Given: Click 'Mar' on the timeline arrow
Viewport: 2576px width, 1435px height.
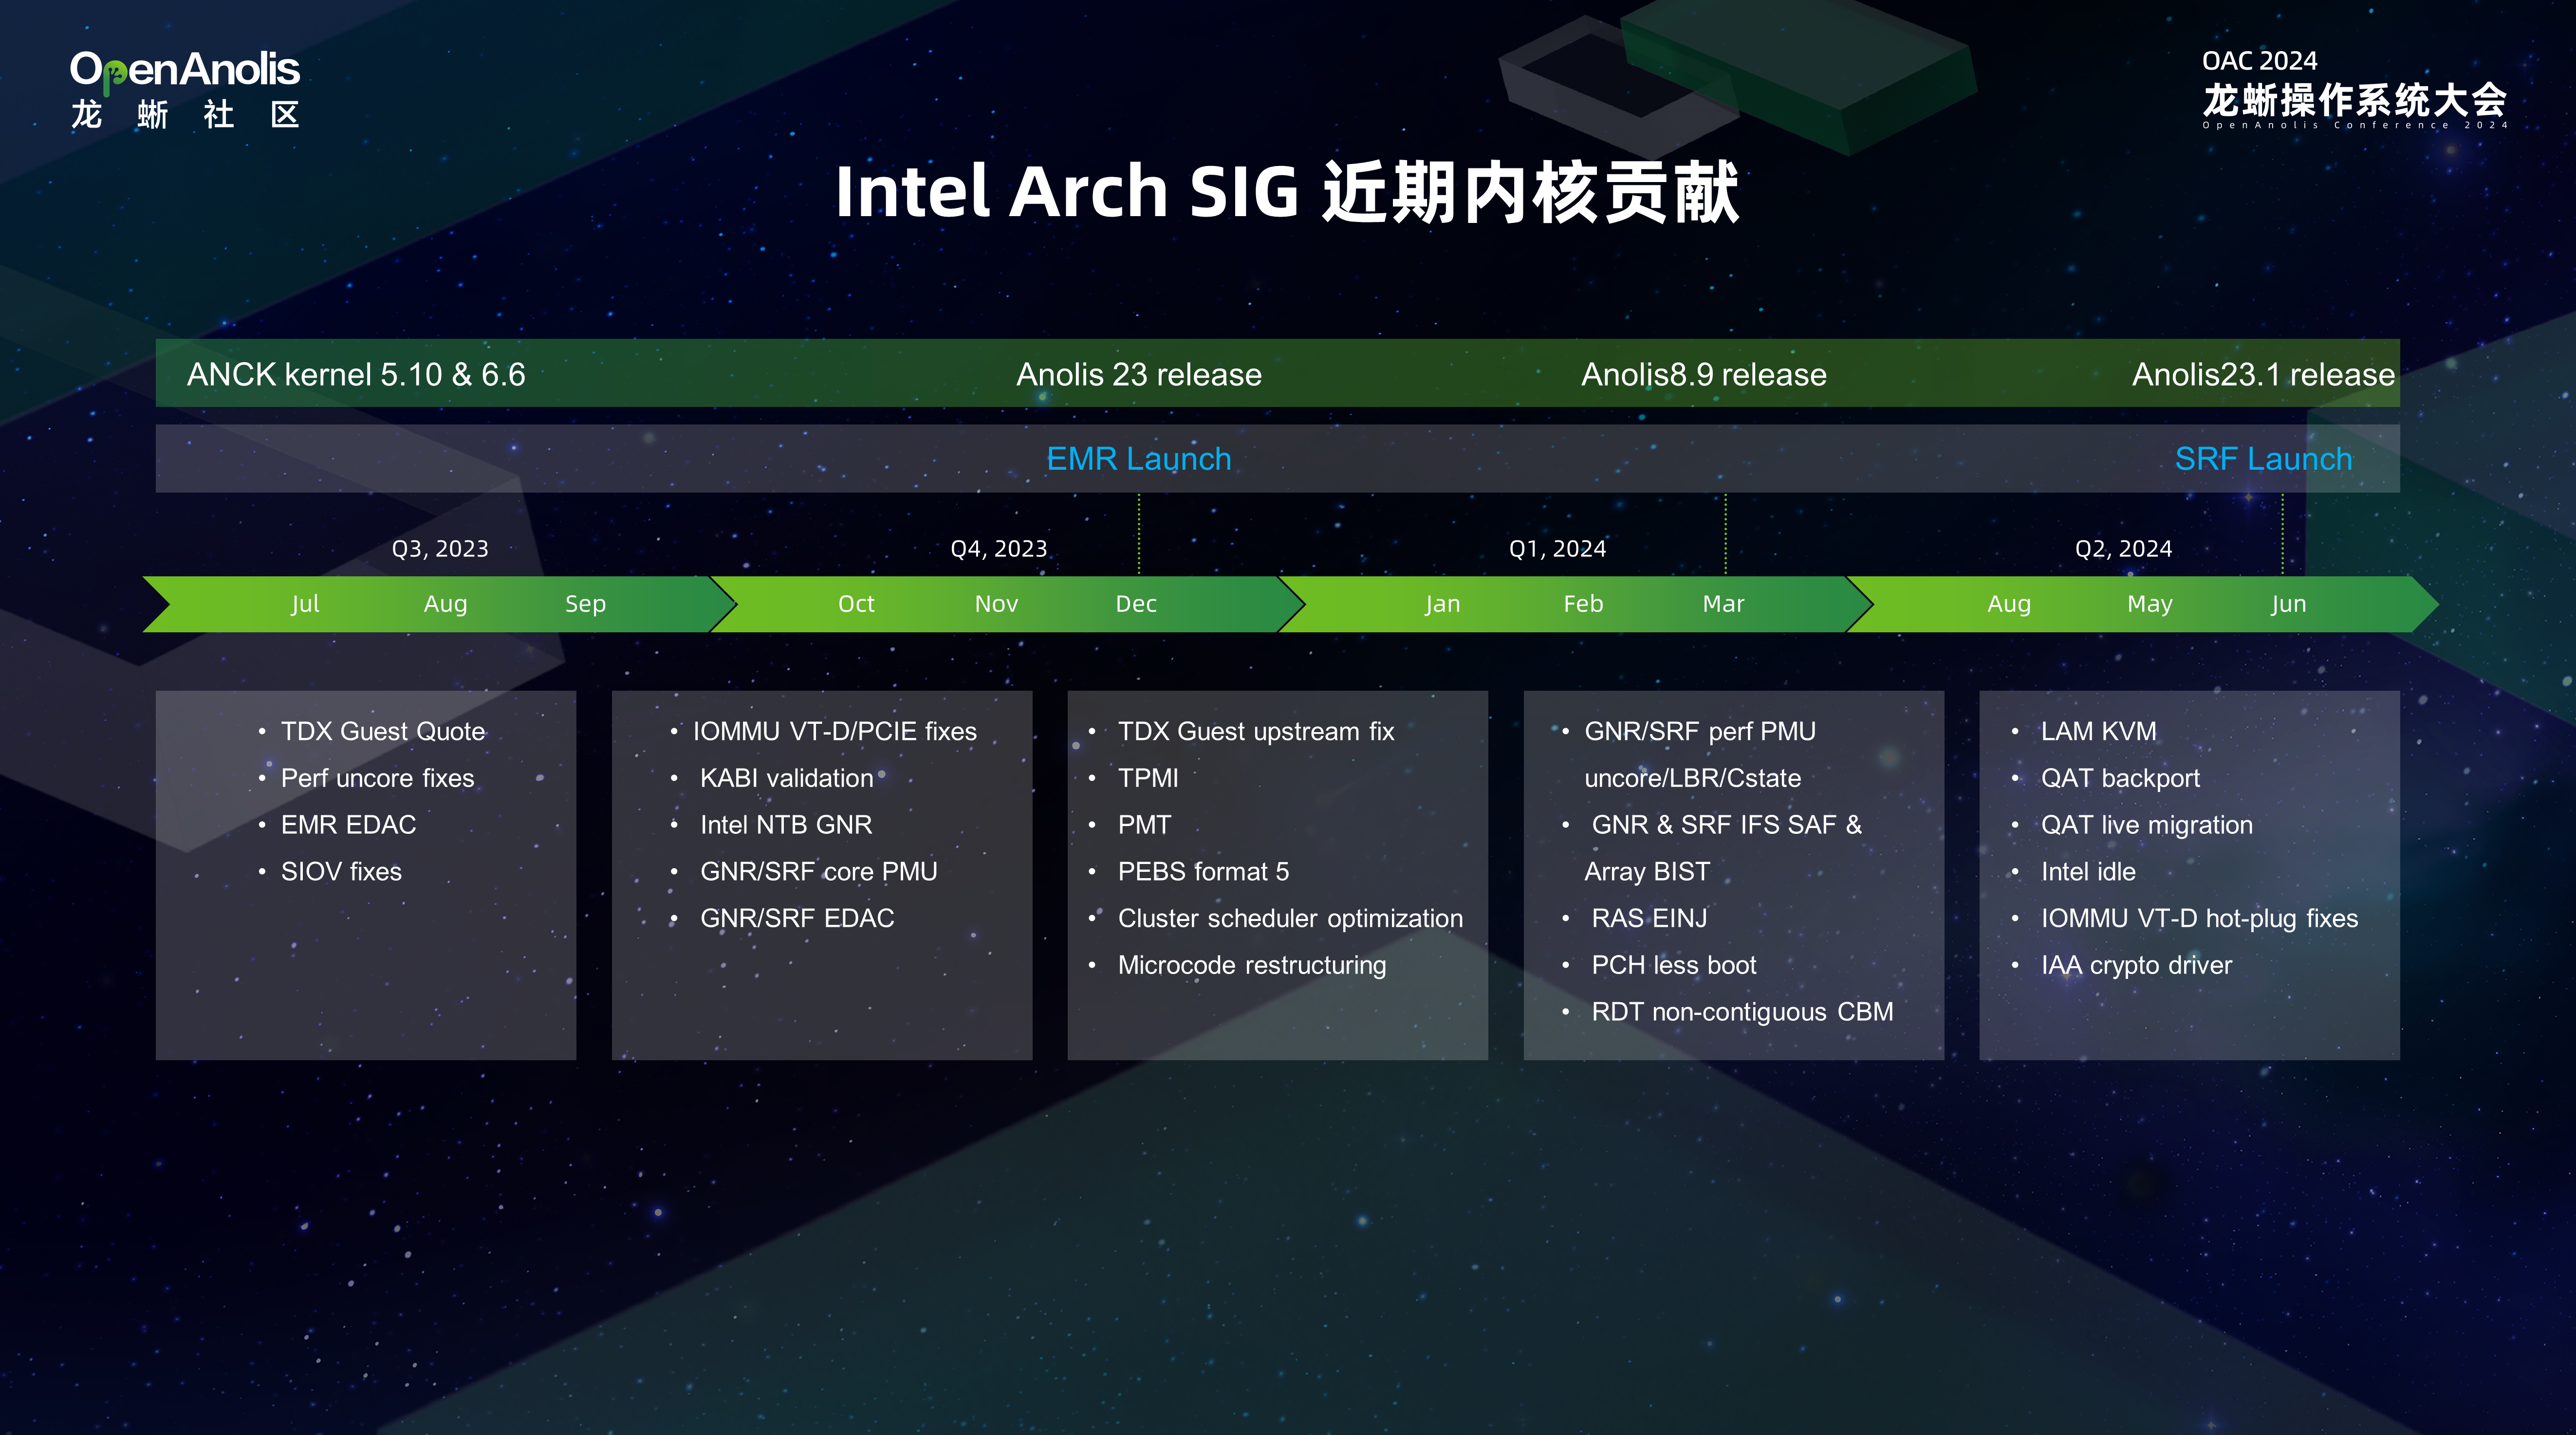Looking at the screenshot, I should tap(1723, 604).
